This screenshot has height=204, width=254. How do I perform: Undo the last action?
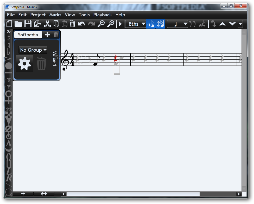pos(81,24)
